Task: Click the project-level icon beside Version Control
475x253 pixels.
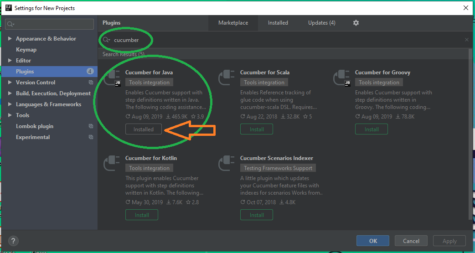Action: 91,83
